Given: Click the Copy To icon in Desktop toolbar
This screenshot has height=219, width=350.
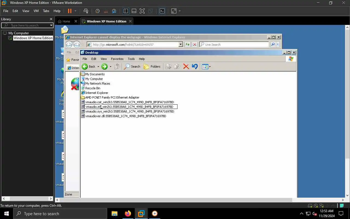Looking at the screenshot, I should click(177, 67).
